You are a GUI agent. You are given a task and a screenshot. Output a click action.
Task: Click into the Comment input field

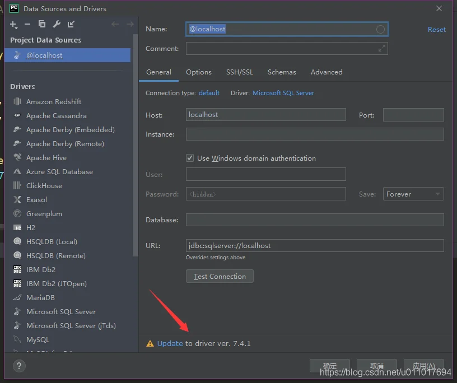[x=287, y=48]
